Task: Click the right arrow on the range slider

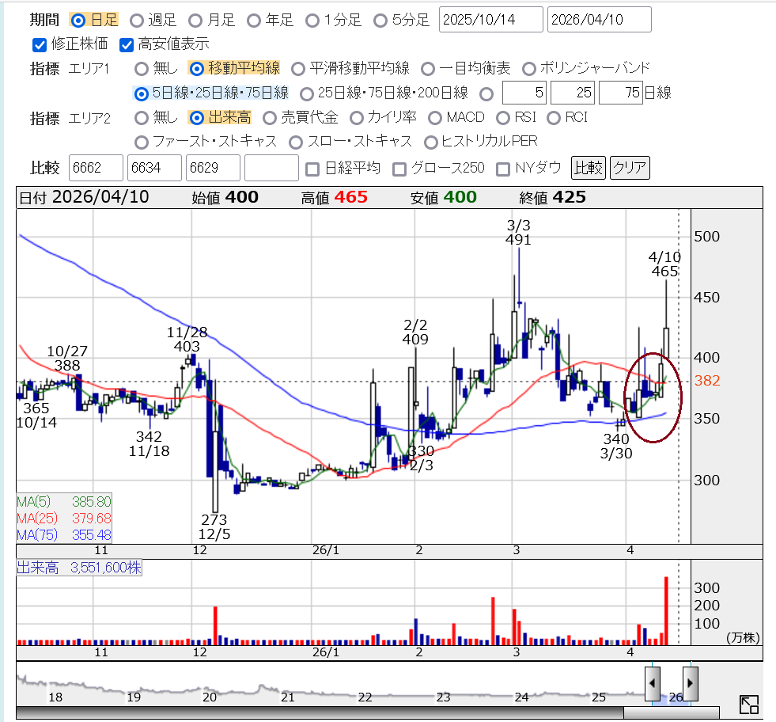Action: point(690,680)
